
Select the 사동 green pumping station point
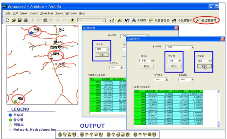tap(15, 101)
